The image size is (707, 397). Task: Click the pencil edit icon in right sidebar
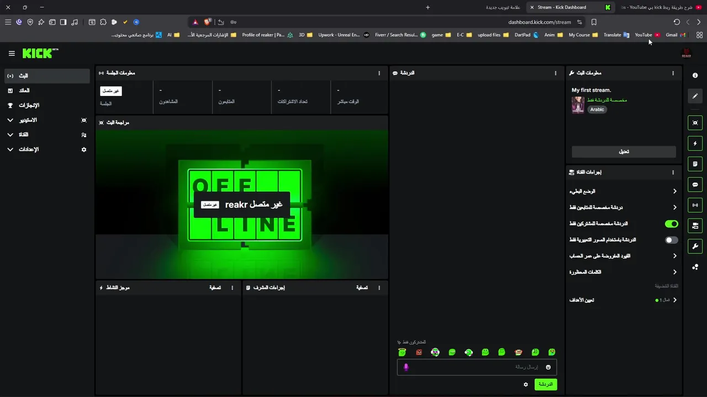coord(695,96)
